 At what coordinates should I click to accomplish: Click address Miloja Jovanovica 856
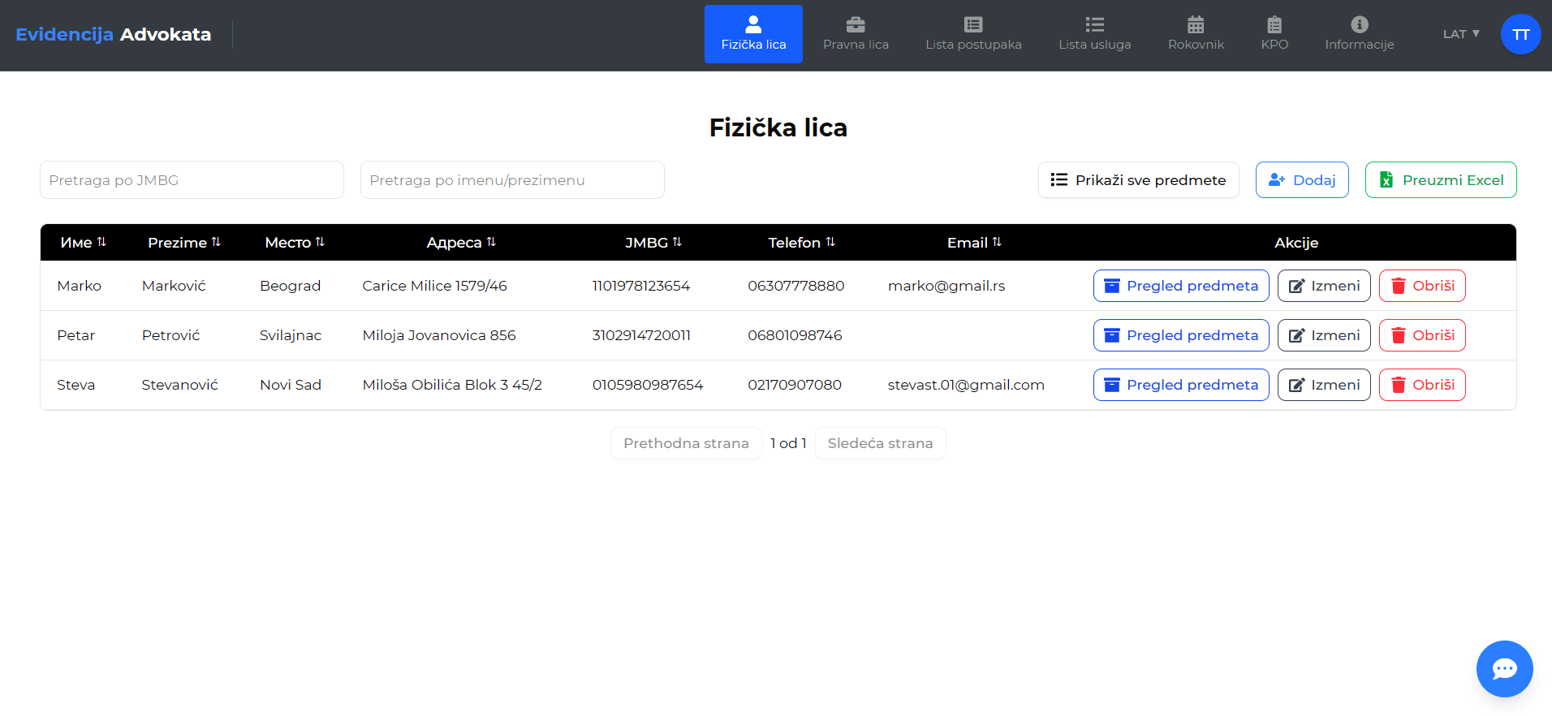pos(439,335)
